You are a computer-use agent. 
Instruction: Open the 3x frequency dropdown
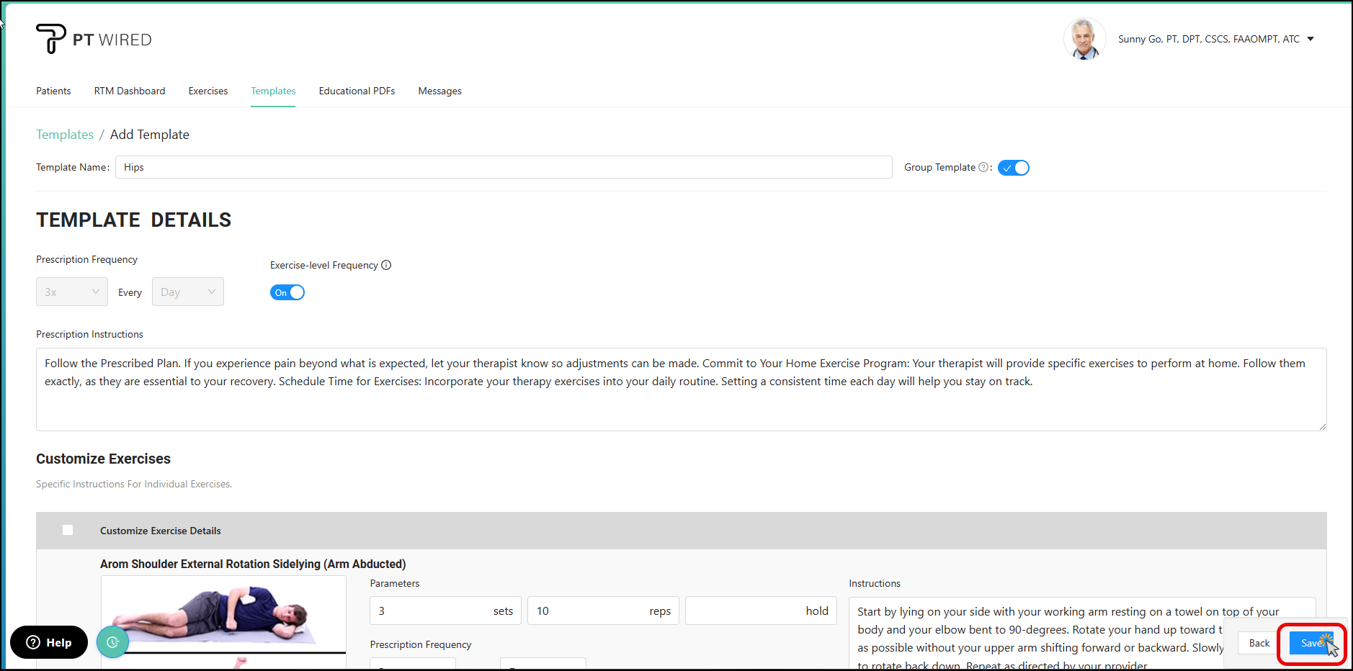(72, 292)
